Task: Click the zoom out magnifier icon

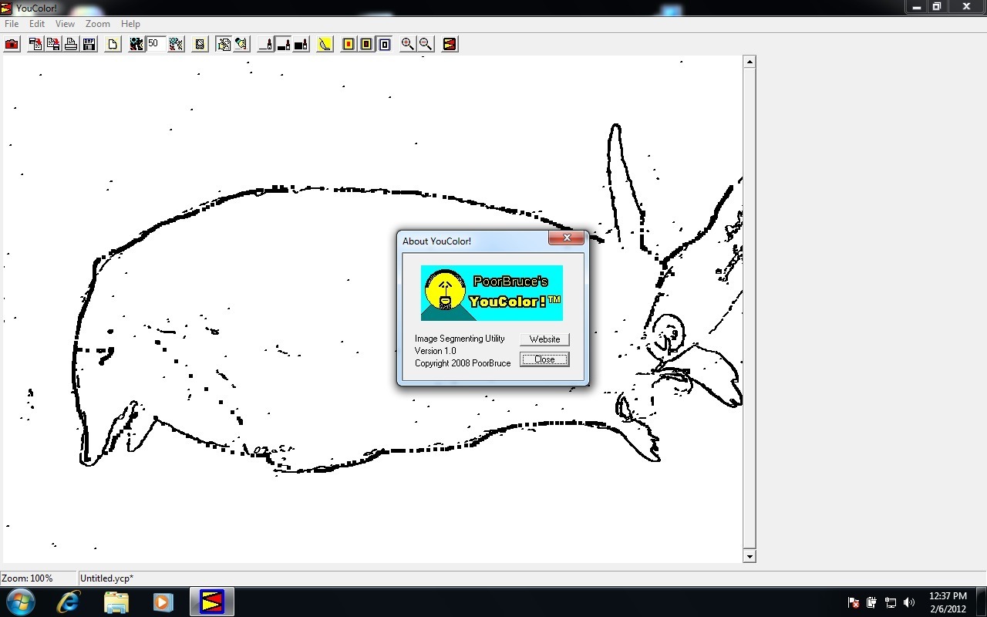Action: (425, 44)
